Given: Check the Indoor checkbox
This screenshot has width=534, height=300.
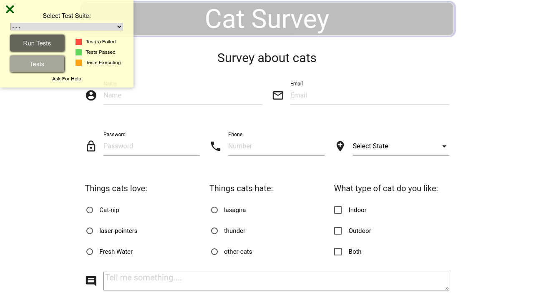Looking at the screenshot, I should tap(338, 210).
